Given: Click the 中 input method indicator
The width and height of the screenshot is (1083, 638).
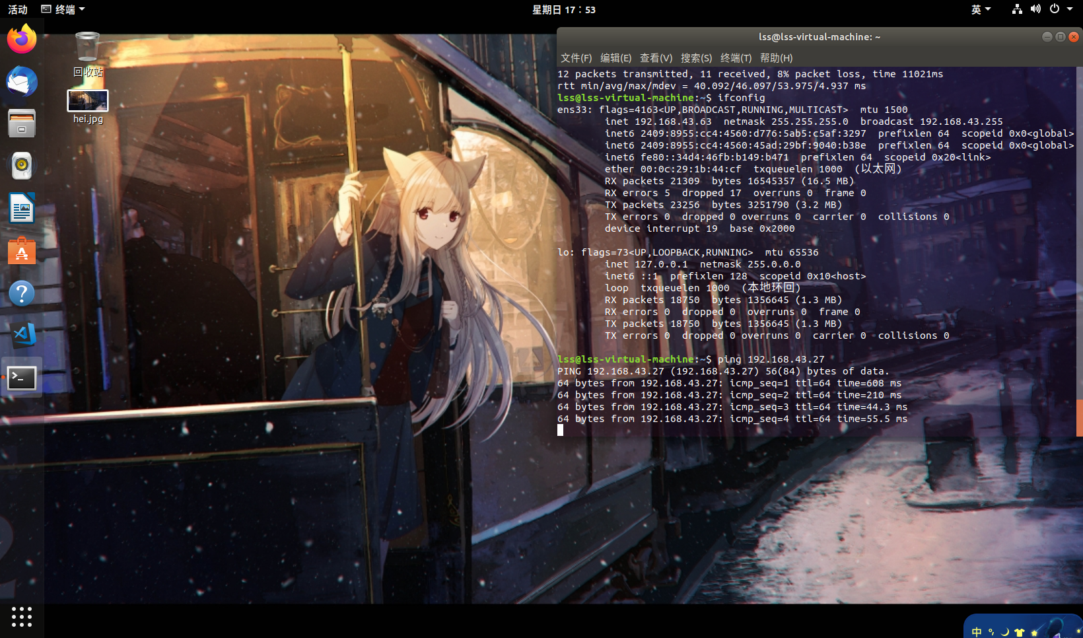Looking at the screenshot, I should click(977, 632).
